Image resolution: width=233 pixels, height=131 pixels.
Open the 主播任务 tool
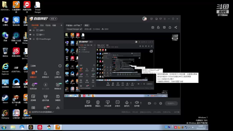pyautogui.click(x=58, y=75)
